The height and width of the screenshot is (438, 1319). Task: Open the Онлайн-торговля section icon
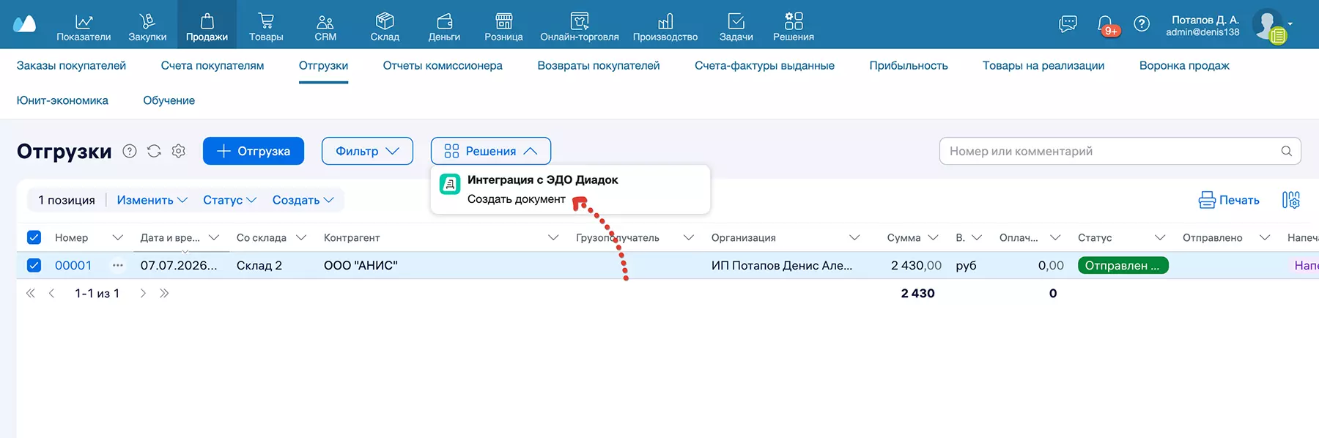580,21
